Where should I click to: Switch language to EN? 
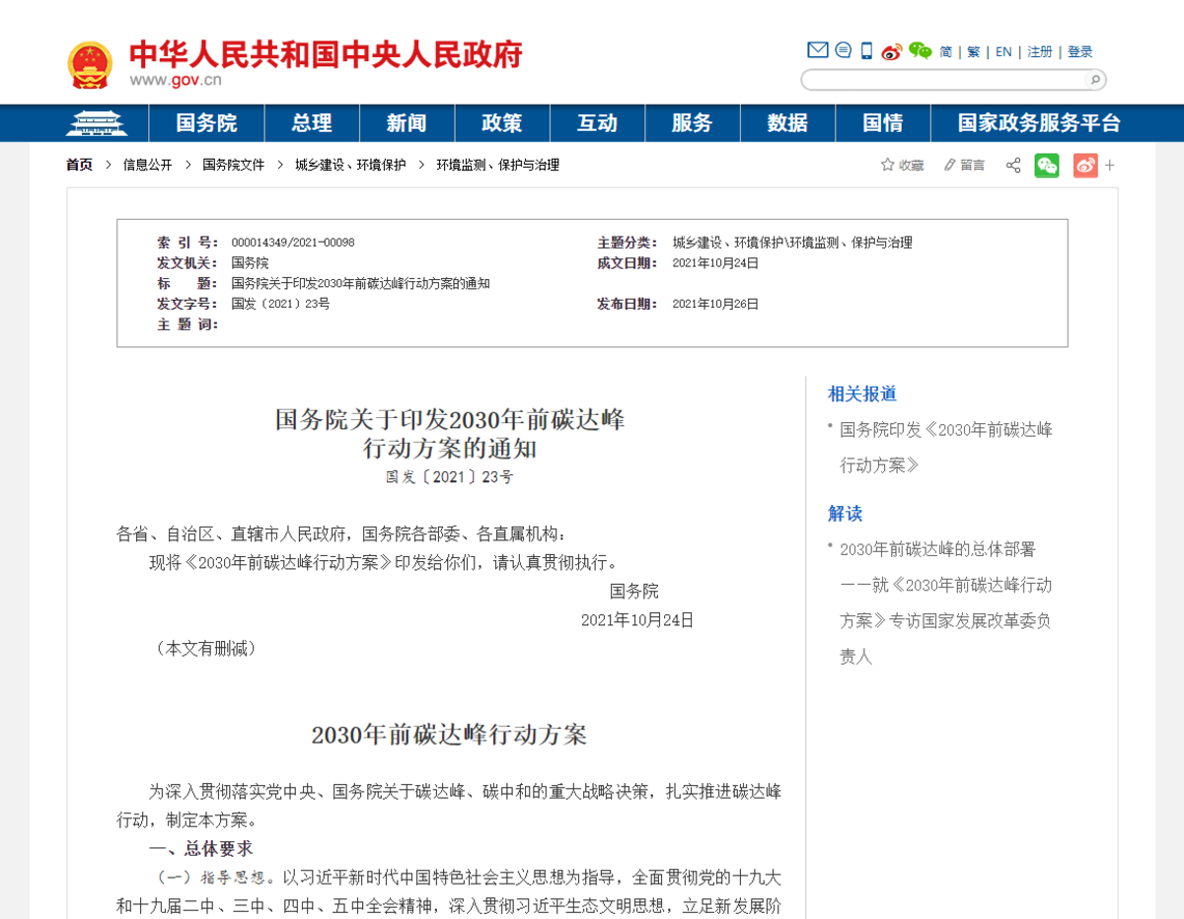(x=1003, y=52)
